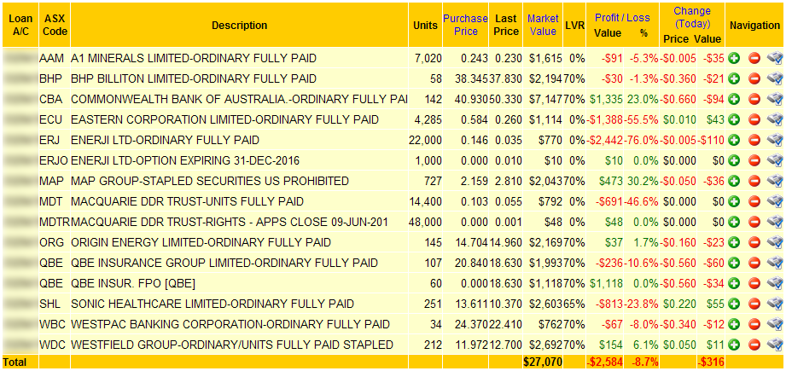
Task: Click green plus for QBE Insurance Group Limited
Action: [x=735, y=263]
